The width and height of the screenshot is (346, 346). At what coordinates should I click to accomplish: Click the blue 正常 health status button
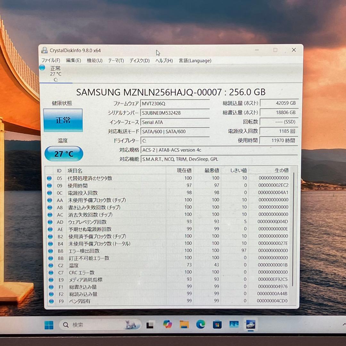pos(63,120)
